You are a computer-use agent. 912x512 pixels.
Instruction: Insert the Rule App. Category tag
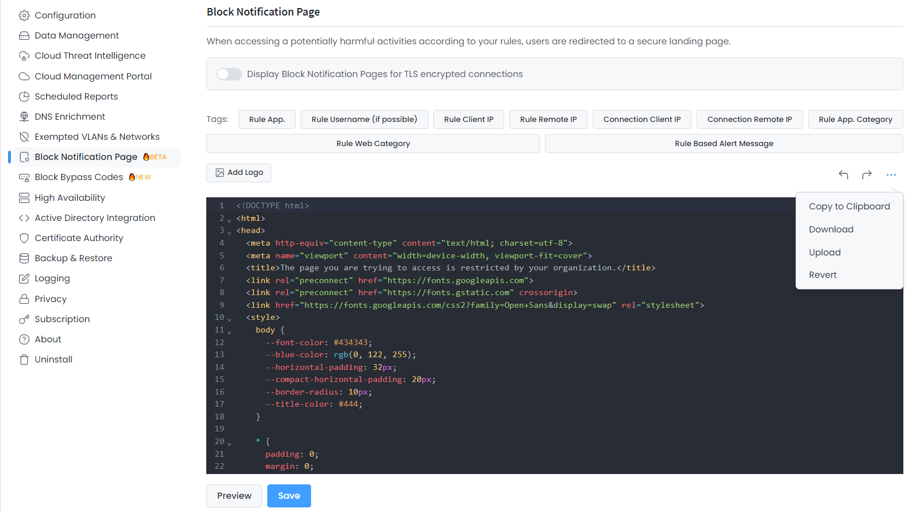[x=856, y=120]
